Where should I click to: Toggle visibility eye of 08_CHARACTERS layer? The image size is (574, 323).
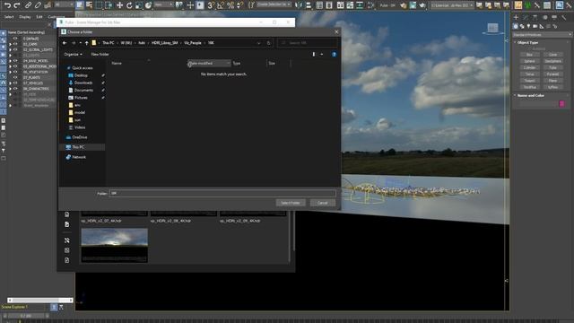[15, 89]
